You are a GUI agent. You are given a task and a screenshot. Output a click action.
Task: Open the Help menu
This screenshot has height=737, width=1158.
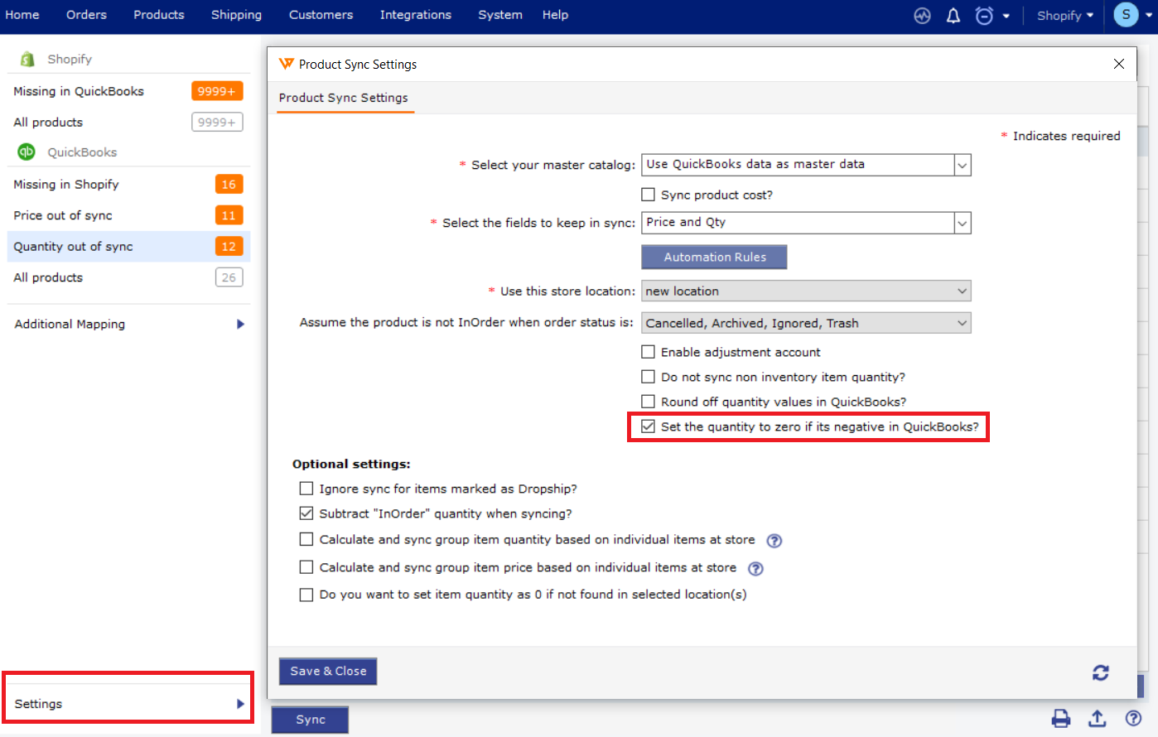tap(555, 15)
